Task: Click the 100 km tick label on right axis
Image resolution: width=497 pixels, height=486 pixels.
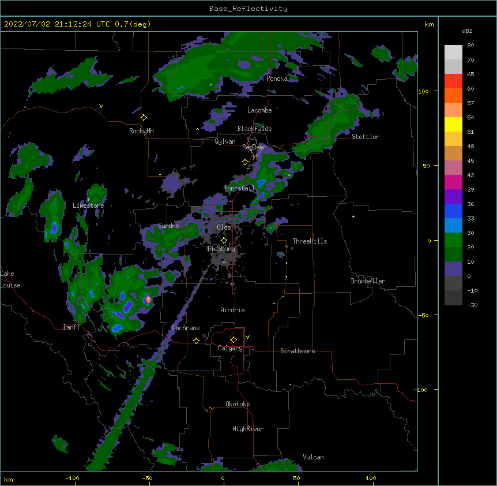Action: click(x=423, y=91)
